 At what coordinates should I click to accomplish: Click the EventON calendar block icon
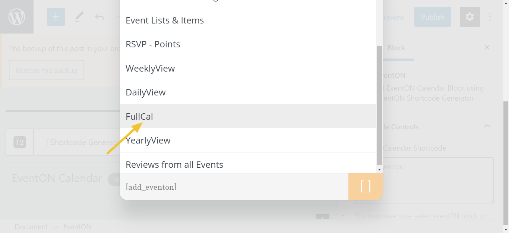pyautogui.click(x=20, y=142)
